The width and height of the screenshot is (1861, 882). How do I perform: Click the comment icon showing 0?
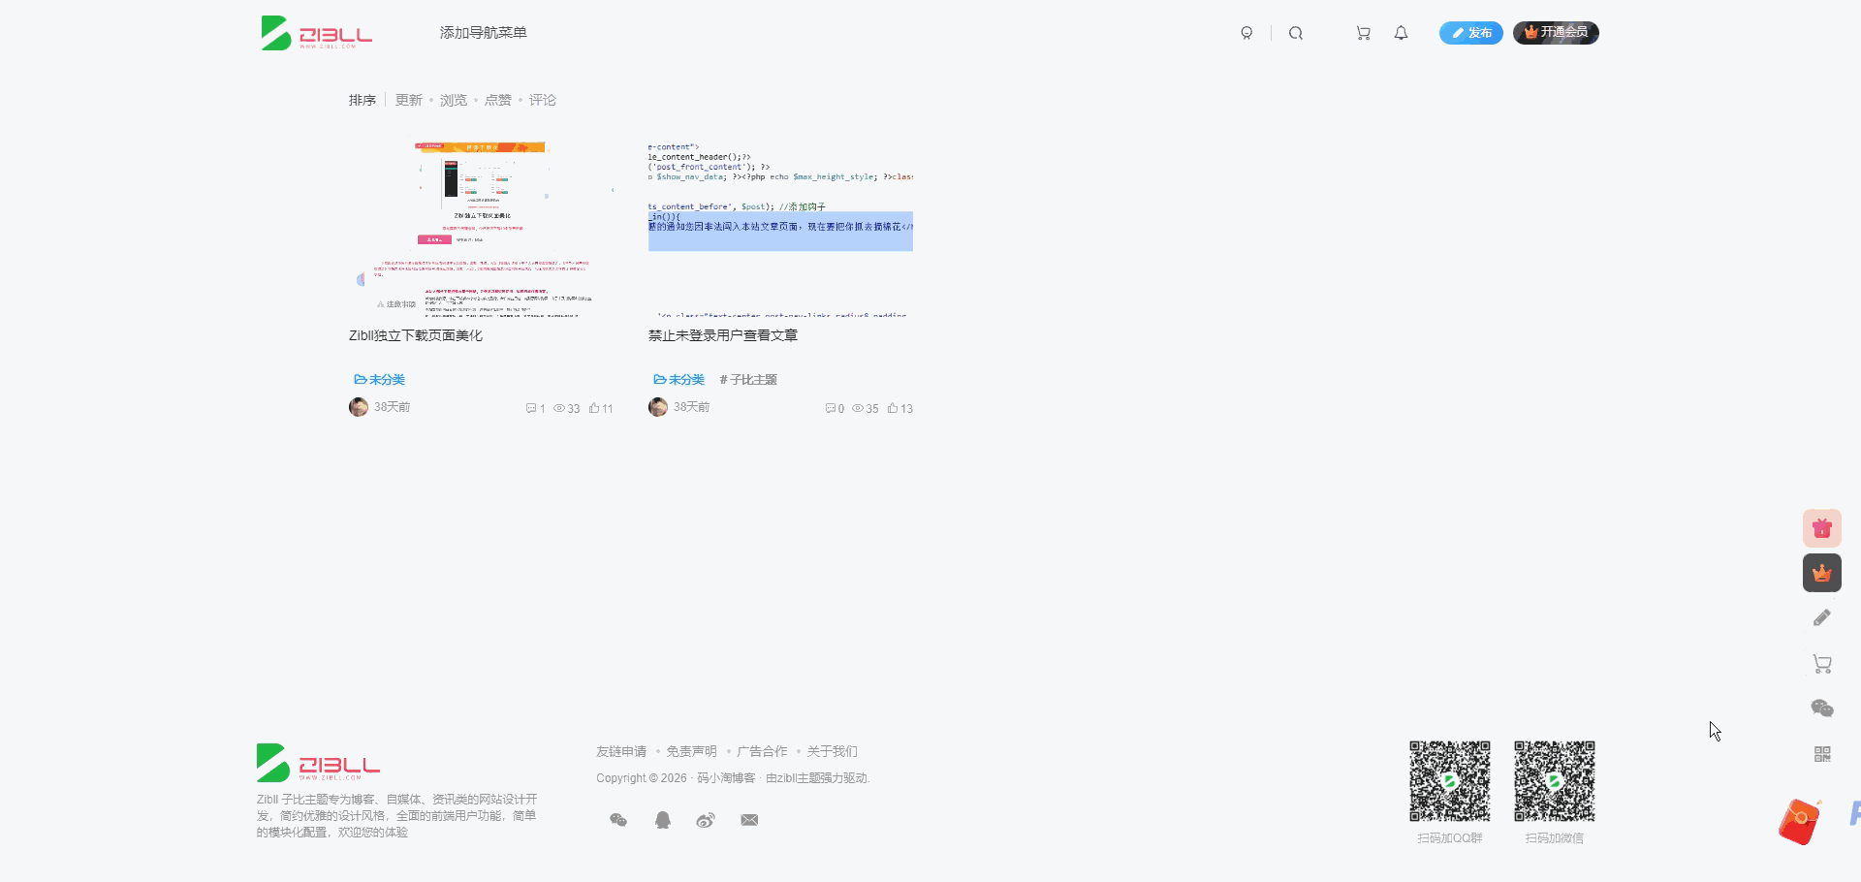click(x=835, y=408)
